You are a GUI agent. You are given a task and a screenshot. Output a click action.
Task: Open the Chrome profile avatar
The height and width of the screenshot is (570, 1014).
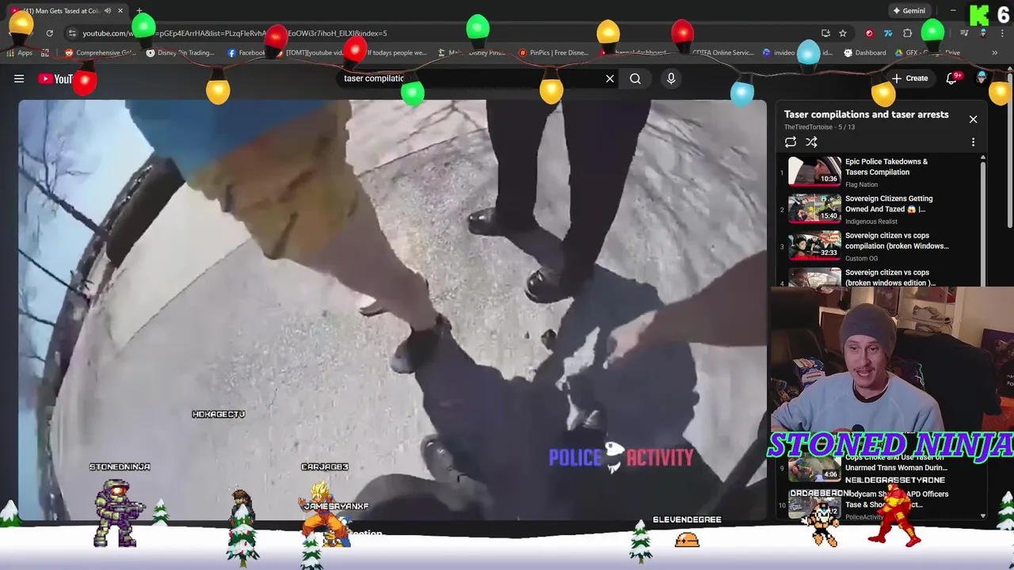click(x=983, y=33)
